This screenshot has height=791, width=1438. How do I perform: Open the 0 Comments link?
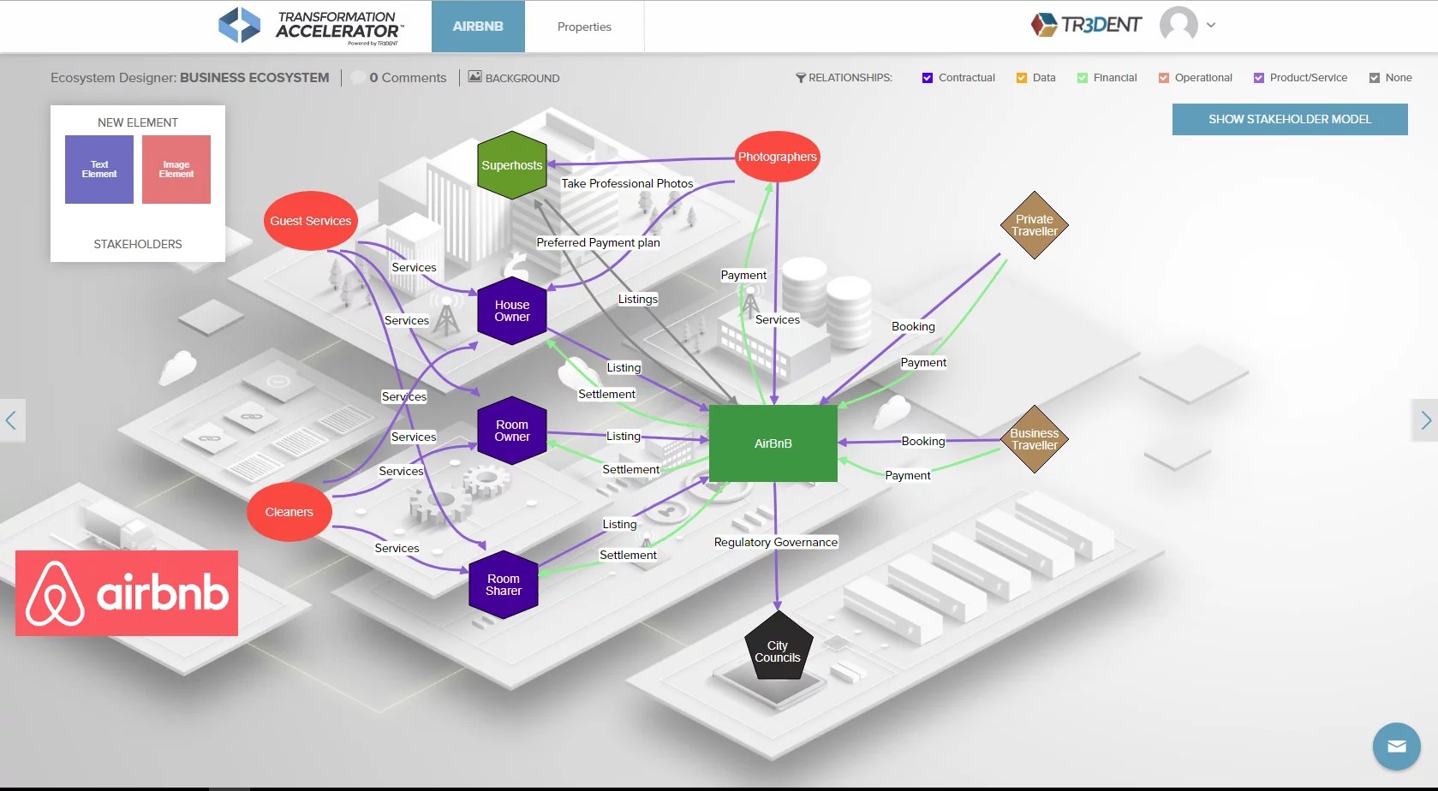pyautogui.click(x=407, y=77)
